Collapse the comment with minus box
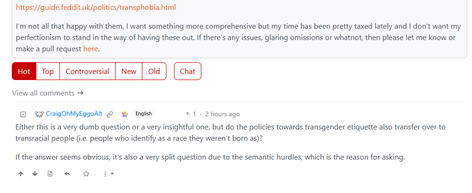 (23, 114)
